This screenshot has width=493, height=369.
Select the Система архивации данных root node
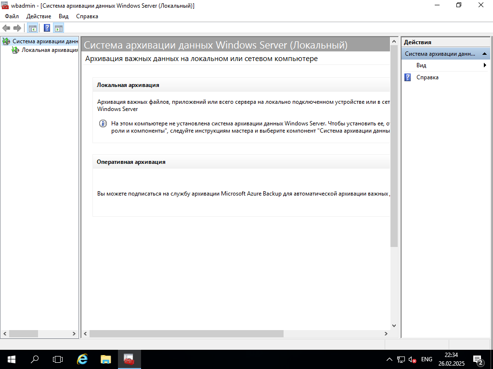click(45, 41)
